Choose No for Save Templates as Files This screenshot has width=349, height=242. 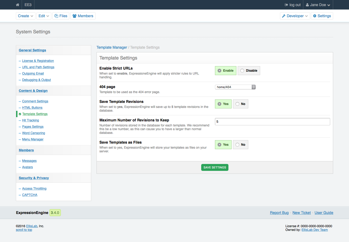pyautogui.click(x=240, y=145)
